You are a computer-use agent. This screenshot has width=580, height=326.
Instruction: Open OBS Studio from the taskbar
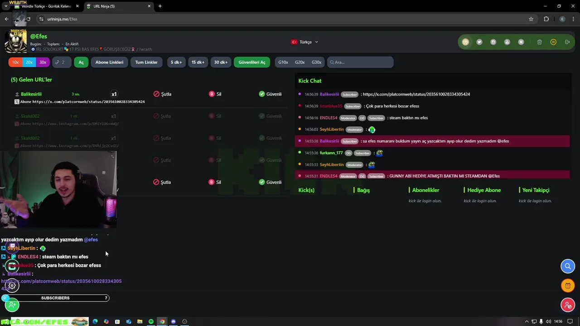[184, 321]
